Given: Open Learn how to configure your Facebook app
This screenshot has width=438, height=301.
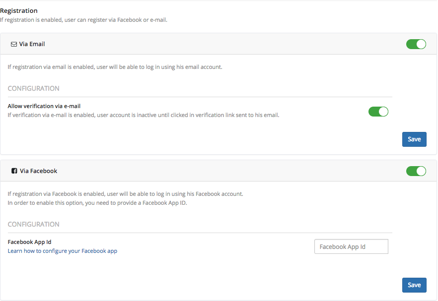Looking at the screenshot, I should tap(63, 251).
